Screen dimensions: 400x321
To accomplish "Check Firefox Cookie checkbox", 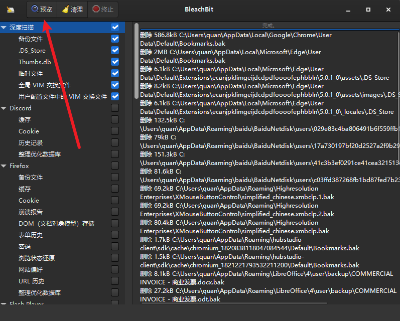I will (115, 201).
